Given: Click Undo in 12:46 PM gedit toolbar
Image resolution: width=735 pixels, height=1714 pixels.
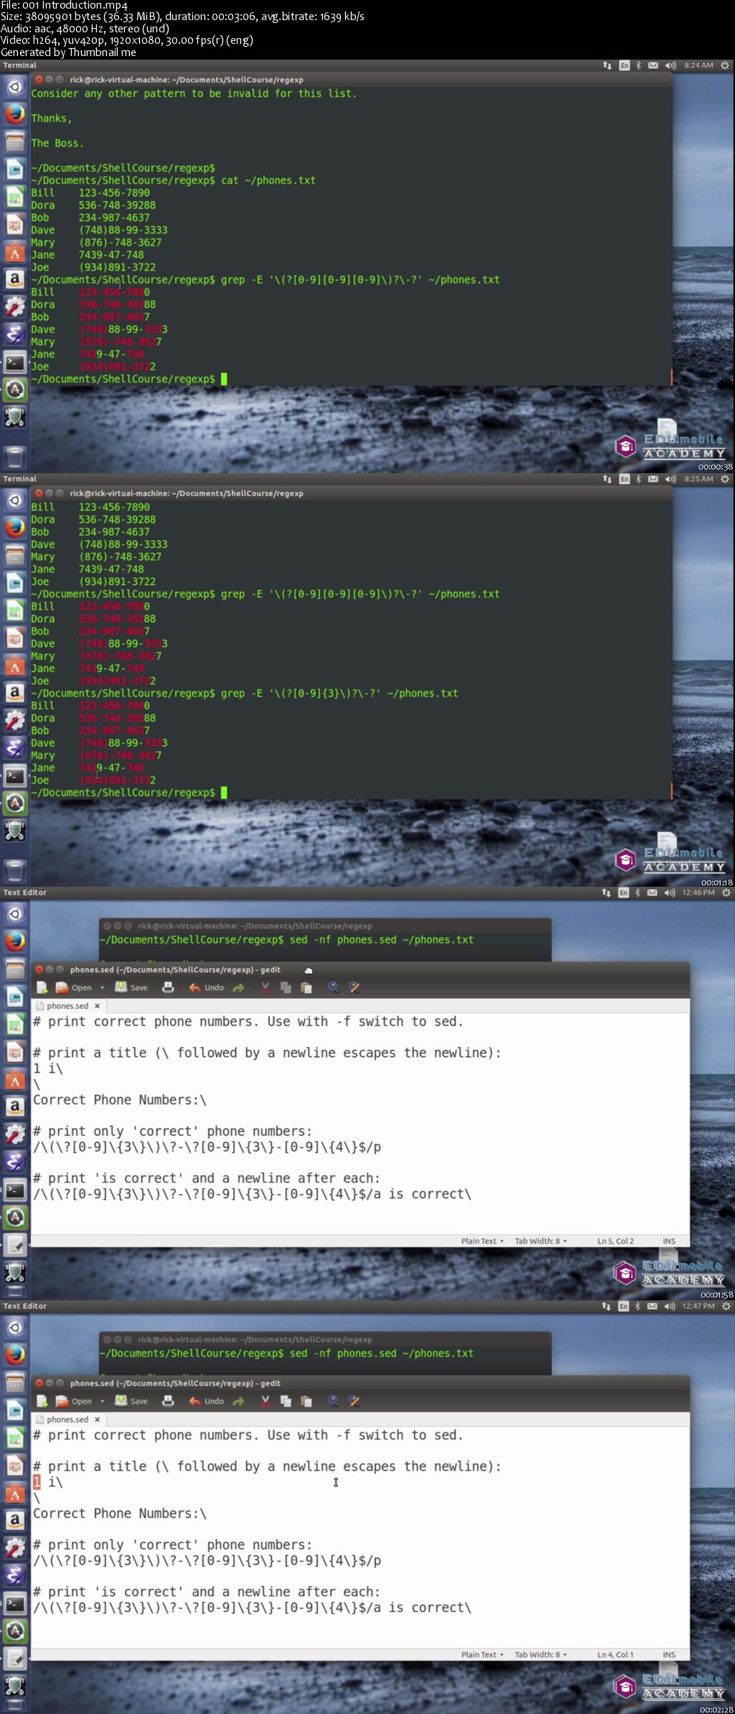Looking at the screenshot, I should coord(207,987).
